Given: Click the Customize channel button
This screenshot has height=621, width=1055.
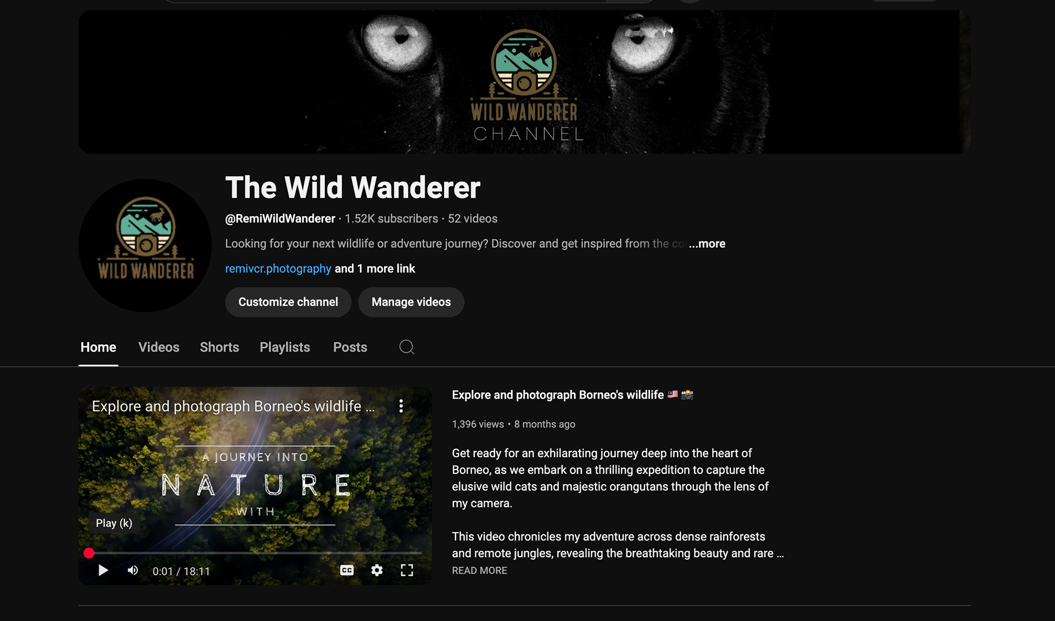Looking at the screenshot, I should point(288,302).
